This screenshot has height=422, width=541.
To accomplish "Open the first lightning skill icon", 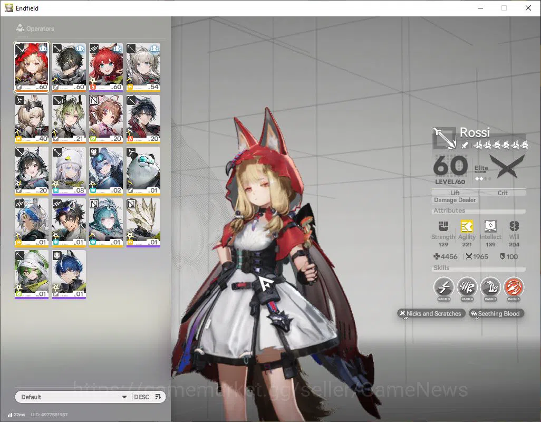I will 443,287.
